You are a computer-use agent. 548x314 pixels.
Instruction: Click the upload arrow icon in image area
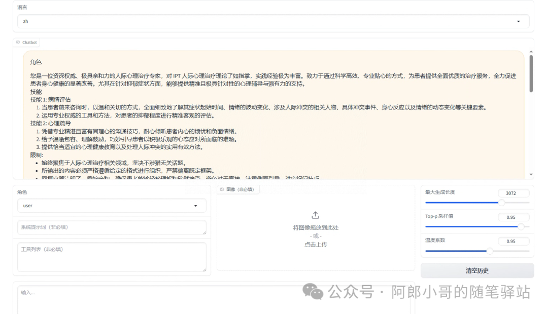316,215
